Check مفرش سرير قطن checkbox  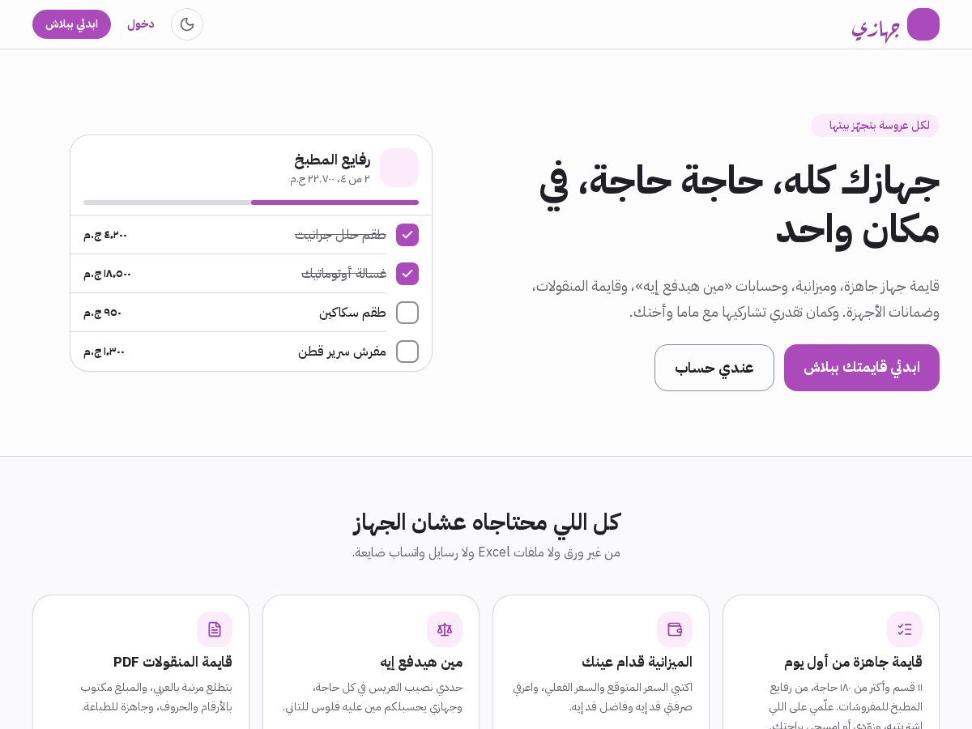pyautogui.click(x=407, y=352)
